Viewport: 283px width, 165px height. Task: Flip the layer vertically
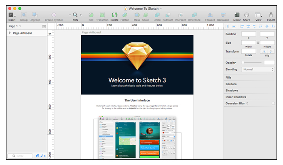click(271, 51)
